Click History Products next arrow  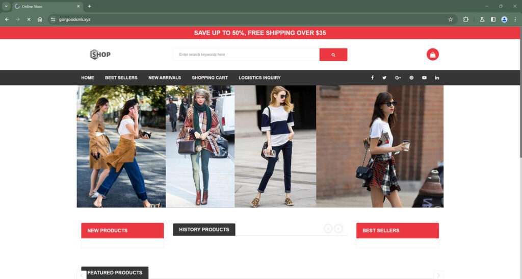point(338,229)
